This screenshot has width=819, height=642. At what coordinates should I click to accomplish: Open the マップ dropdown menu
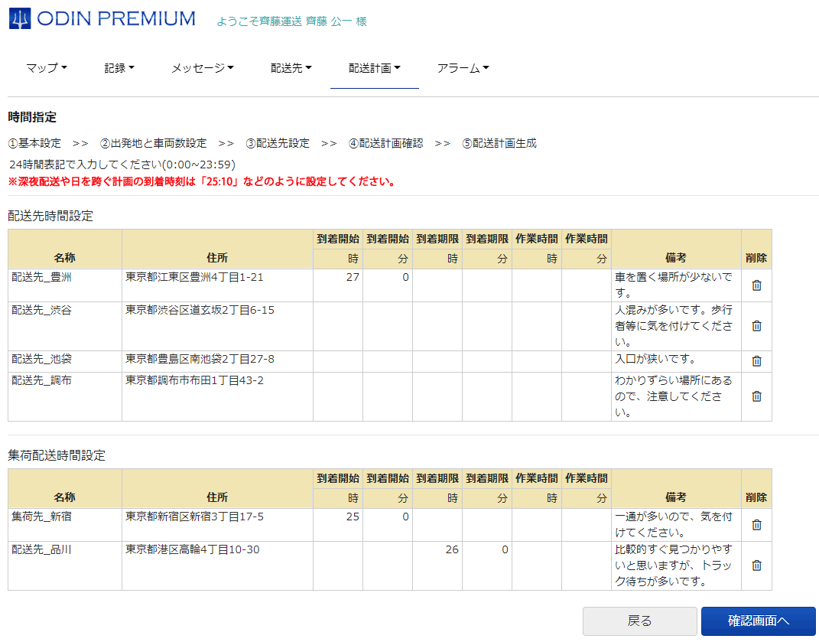pos(45,67)
